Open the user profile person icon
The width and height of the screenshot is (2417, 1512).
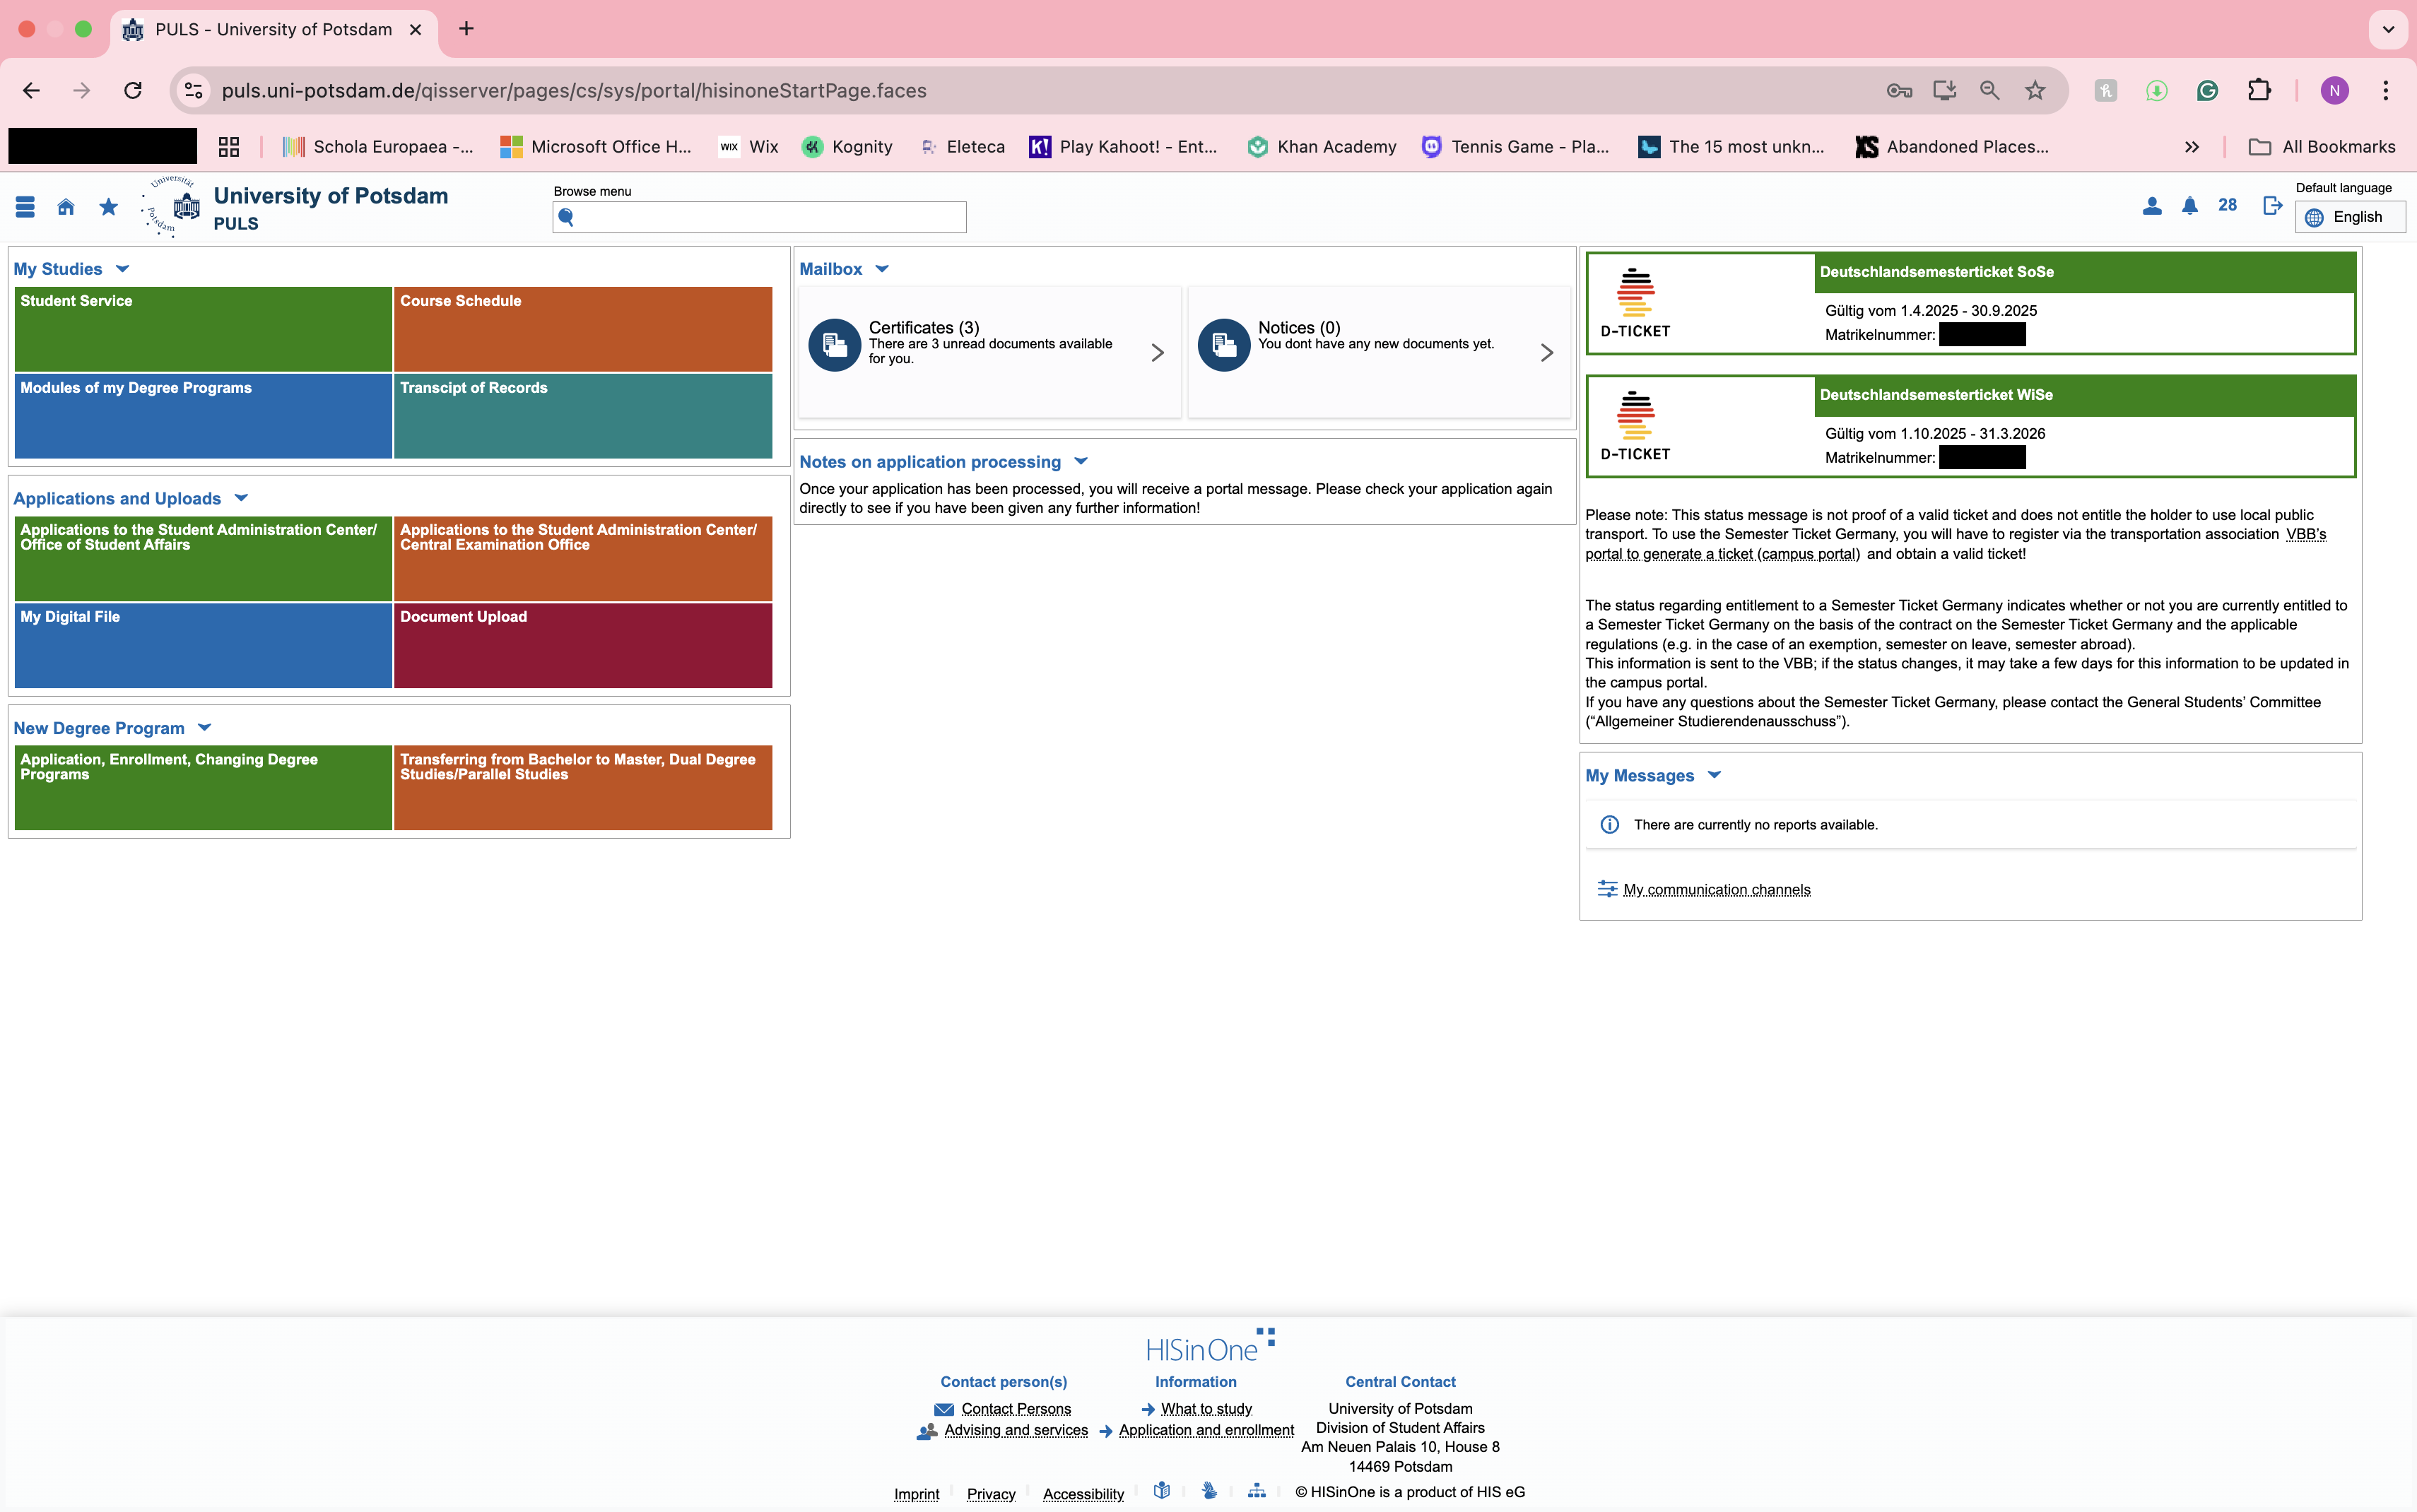click(2152, 206)
